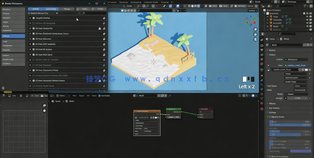The height and width of the screenshot is (158, 314).
Task: Open the node editor Add menu
Action: 88,96
